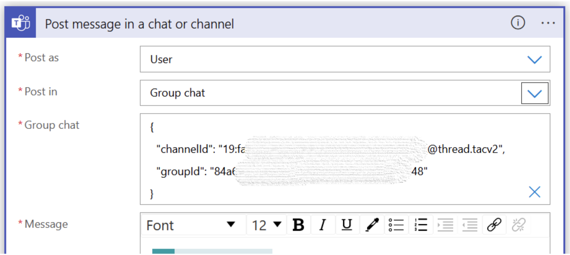Decrease indent of the message text
This screenshot has width=570, height=255.
[x=469, y=225]
